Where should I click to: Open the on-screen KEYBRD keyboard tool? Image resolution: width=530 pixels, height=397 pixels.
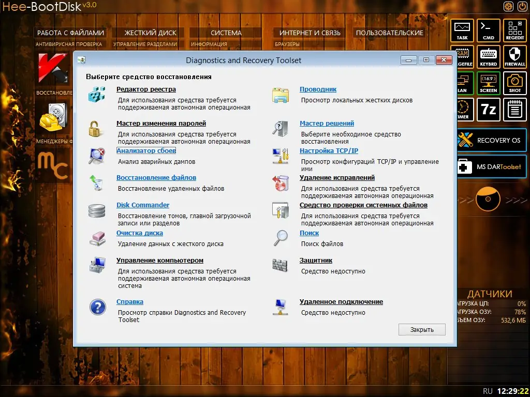488,57
